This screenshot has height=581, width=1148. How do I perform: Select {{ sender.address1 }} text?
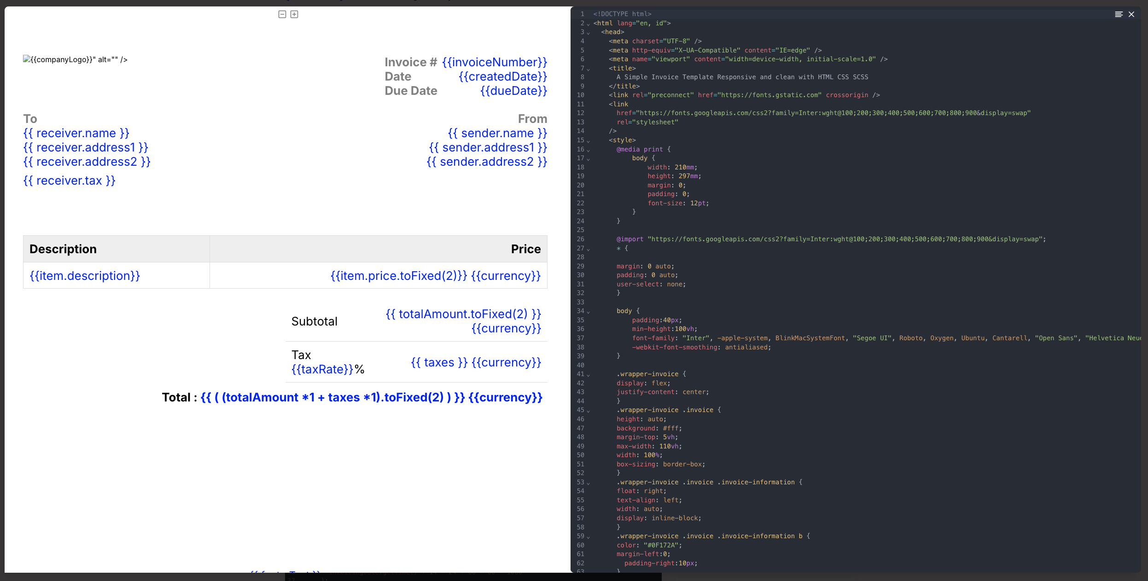[x=488, y=147]
